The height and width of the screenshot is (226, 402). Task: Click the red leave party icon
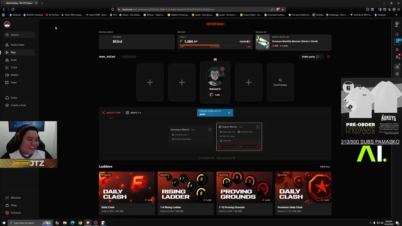pos(329,57)
